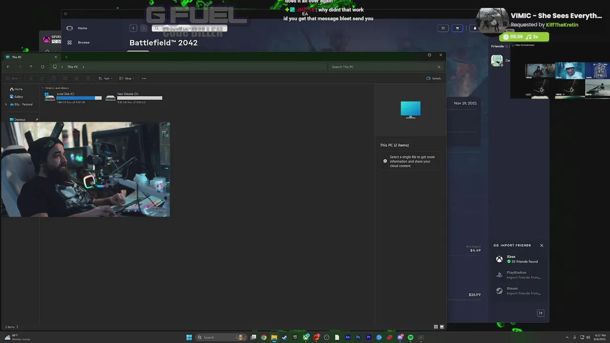
Task: Open the Windows Start menu
Action: tap(189, 337)
